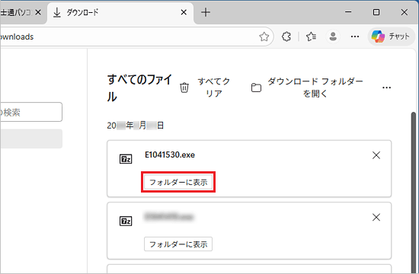Click the download date heading text
419x274 pixels.
point(136,126)
